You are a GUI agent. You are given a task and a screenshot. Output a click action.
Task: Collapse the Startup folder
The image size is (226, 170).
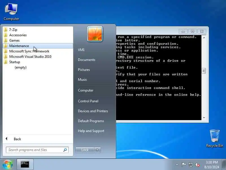[x=38, y=62]
